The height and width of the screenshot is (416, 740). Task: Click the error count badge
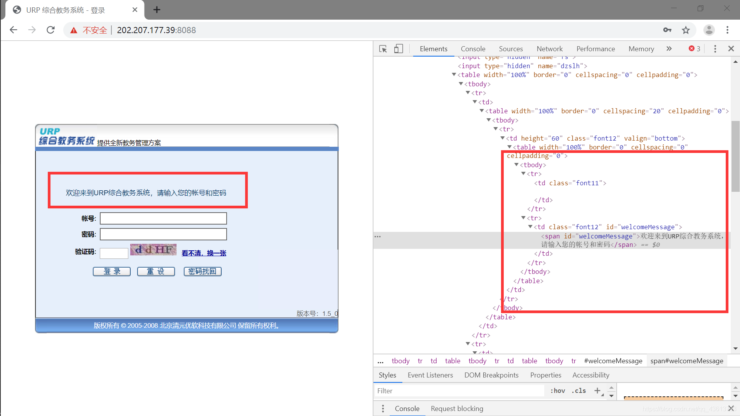click(x=695, y=49)
